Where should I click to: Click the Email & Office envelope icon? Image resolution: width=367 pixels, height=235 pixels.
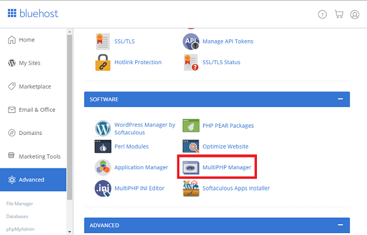click(12, 109)
